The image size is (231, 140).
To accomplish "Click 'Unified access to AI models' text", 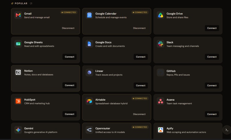I will [x=110, y=132].
